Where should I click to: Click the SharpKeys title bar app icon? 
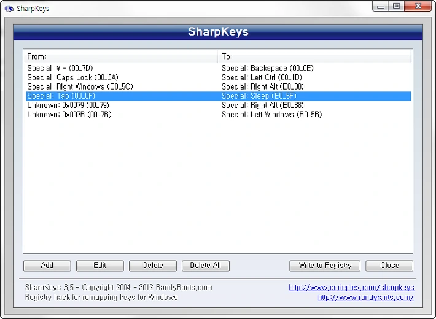click(9, 9)
